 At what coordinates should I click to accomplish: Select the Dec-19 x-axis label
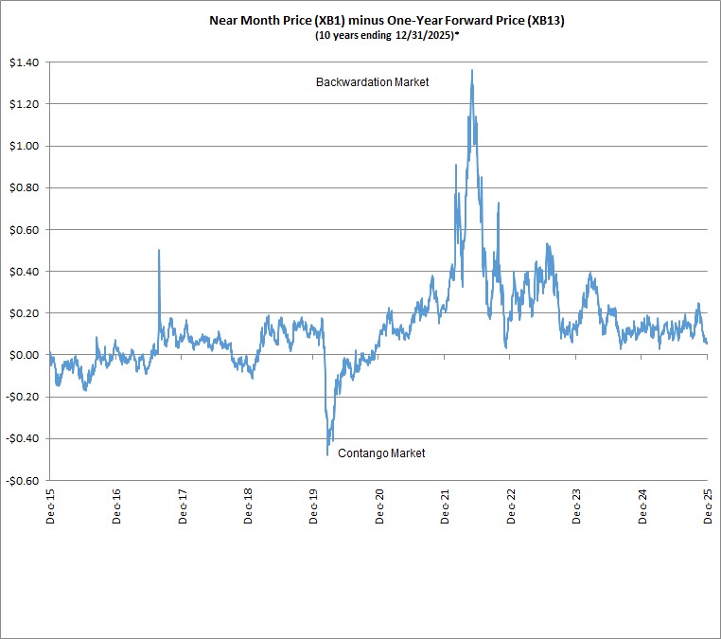pos(313,506)
